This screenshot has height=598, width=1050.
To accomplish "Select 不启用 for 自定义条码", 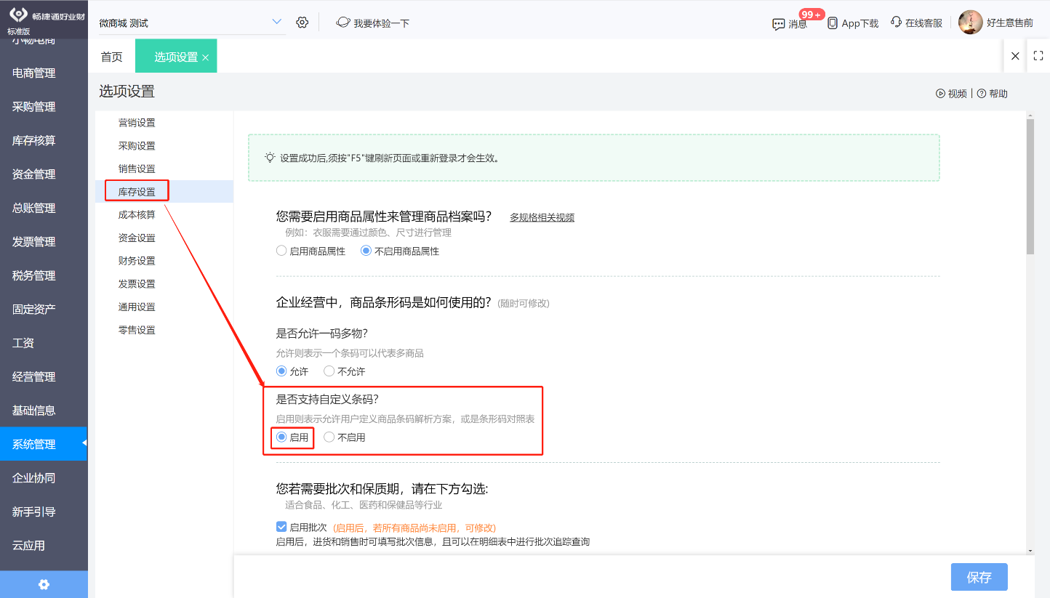I will (x=329, y=437).
